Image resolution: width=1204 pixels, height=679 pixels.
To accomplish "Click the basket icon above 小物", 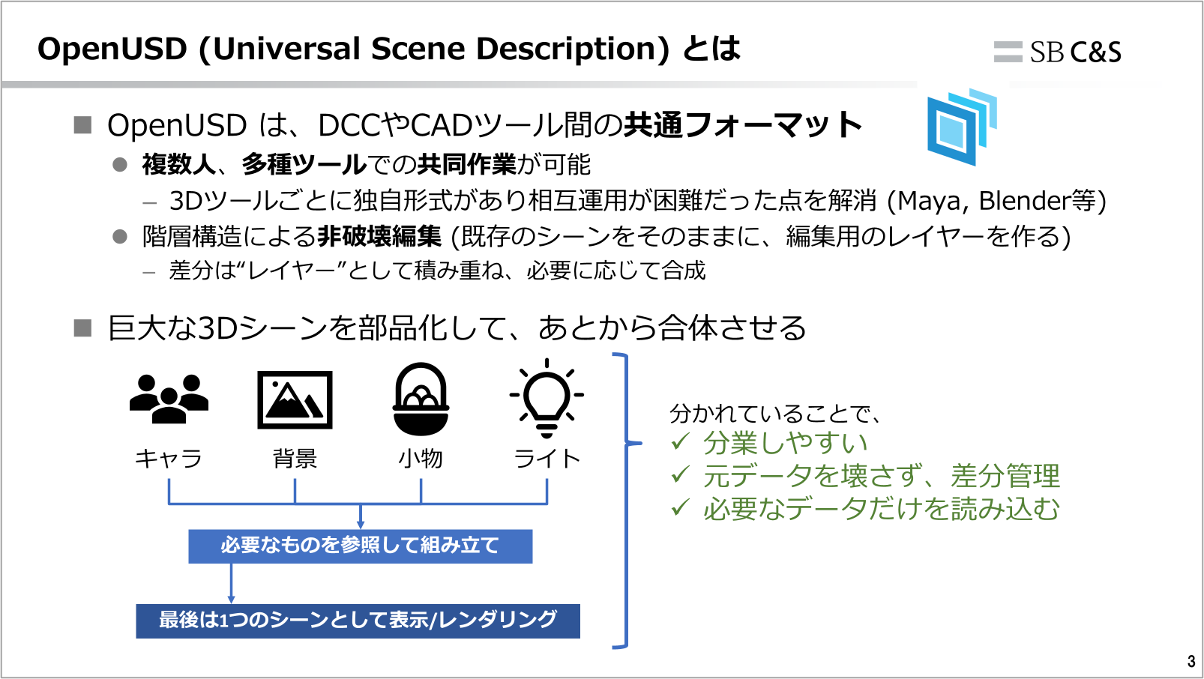I will click(x=421, y=399).
